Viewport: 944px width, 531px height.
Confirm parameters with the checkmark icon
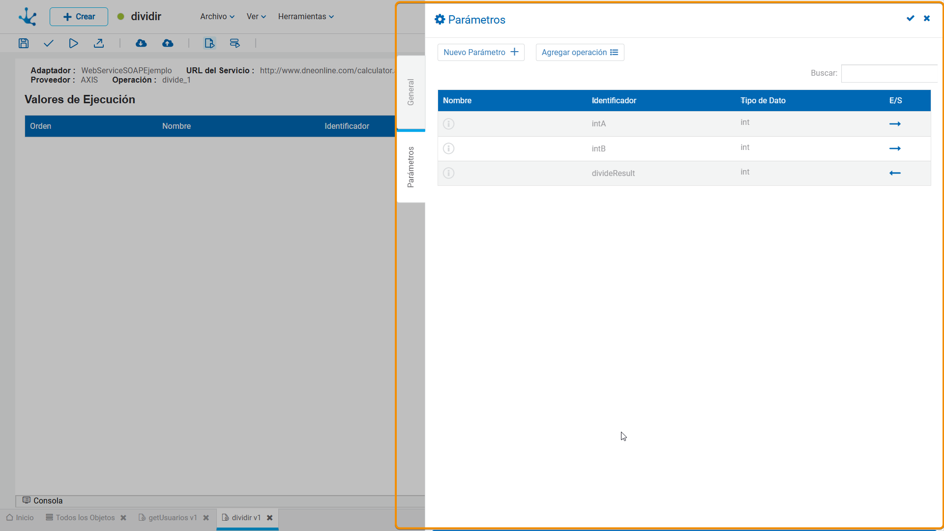click(x=911, y=18)
